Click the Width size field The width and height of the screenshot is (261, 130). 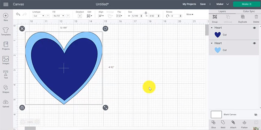[136, 16]
